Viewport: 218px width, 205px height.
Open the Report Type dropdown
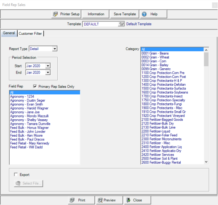[55, 49]
